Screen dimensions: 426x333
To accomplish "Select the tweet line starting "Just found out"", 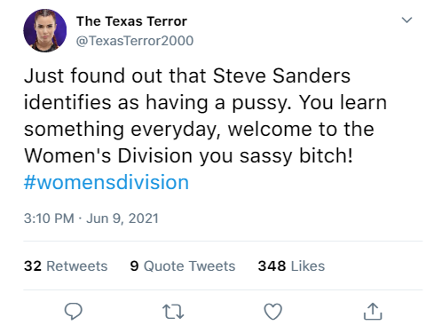I will [x=187, y=75].
